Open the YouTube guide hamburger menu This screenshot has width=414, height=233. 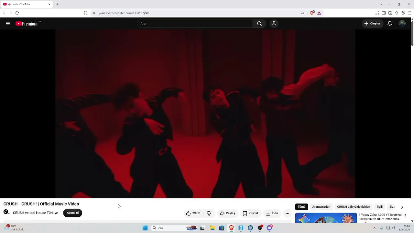click(x=8, y=24)
